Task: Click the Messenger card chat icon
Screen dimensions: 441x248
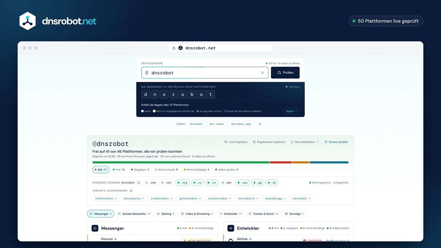Action: 95,228
